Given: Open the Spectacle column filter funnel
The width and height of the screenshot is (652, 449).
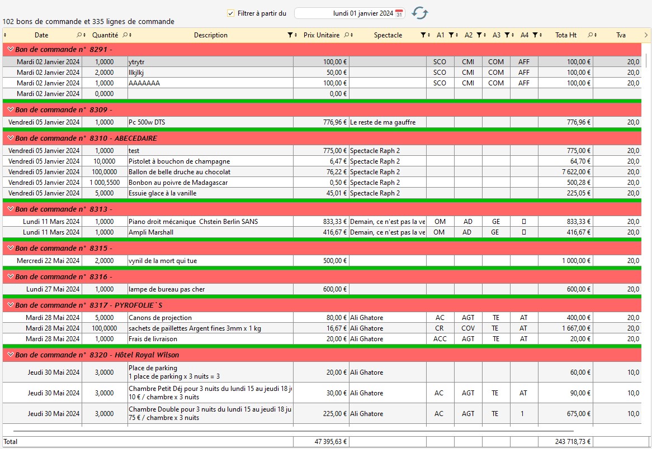Looking at the screenshot, I should pyautogui.click(x=423, y=35).
